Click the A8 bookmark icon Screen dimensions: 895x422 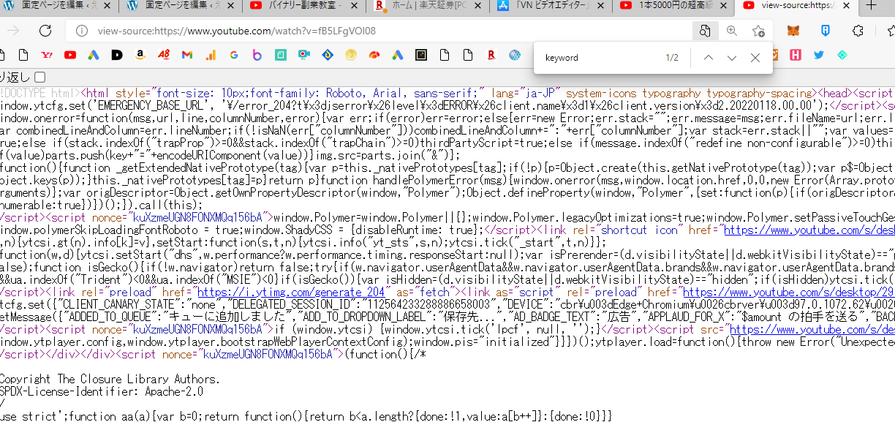(x=163, y=55)
